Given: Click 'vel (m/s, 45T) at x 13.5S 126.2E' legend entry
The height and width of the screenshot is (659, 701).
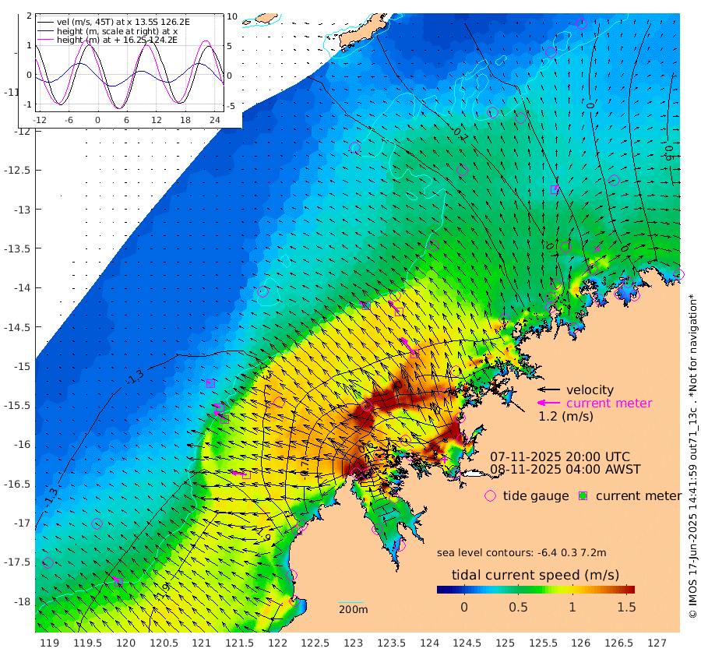Looking at the screenshot, I should coord(123,22).
